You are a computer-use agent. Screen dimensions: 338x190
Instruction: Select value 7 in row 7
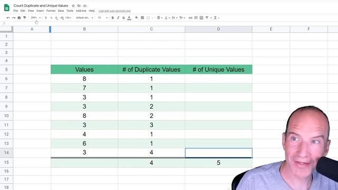tap(84, 88)
